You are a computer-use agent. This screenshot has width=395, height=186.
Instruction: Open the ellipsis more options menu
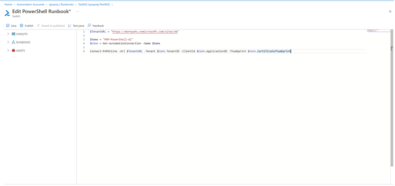[78, 12]
